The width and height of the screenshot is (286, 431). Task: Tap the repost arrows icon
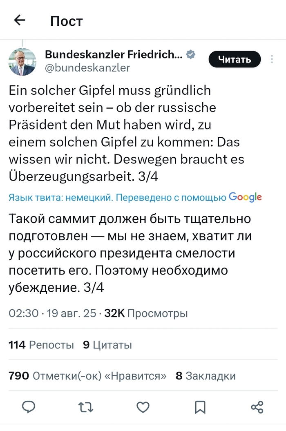click(85, 406)
